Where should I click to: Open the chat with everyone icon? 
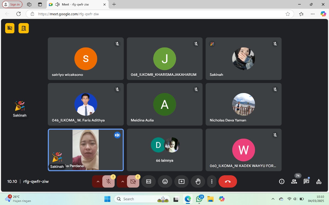click(306, 181)
